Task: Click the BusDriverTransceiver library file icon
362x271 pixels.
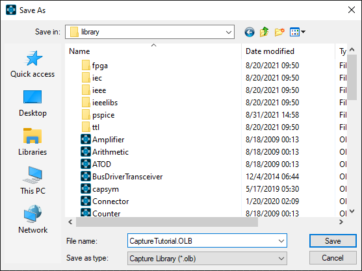Action: (x=86, y=176)
